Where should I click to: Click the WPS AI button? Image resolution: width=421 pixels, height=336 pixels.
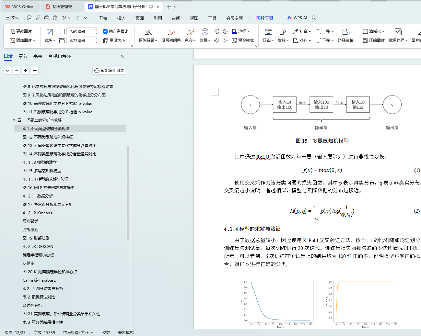tap(298, 18)
